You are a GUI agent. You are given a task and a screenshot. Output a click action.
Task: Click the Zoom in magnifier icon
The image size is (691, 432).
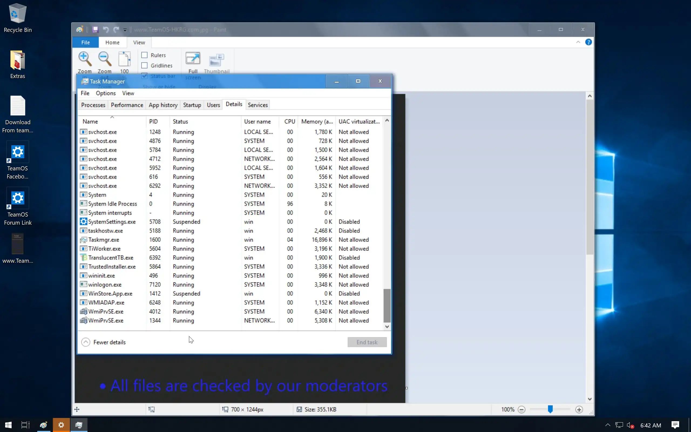click(x=85, y=59)
